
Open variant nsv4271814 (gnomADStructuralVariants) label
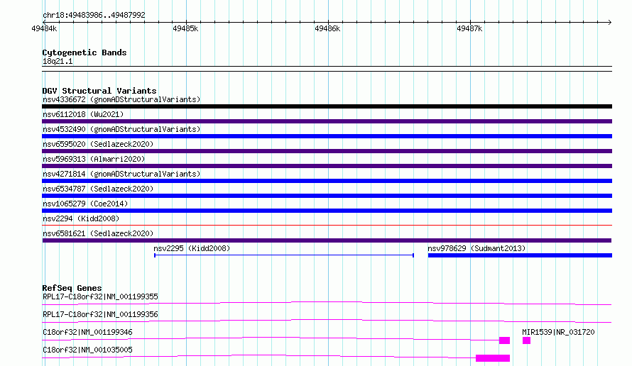pos(121,174)
